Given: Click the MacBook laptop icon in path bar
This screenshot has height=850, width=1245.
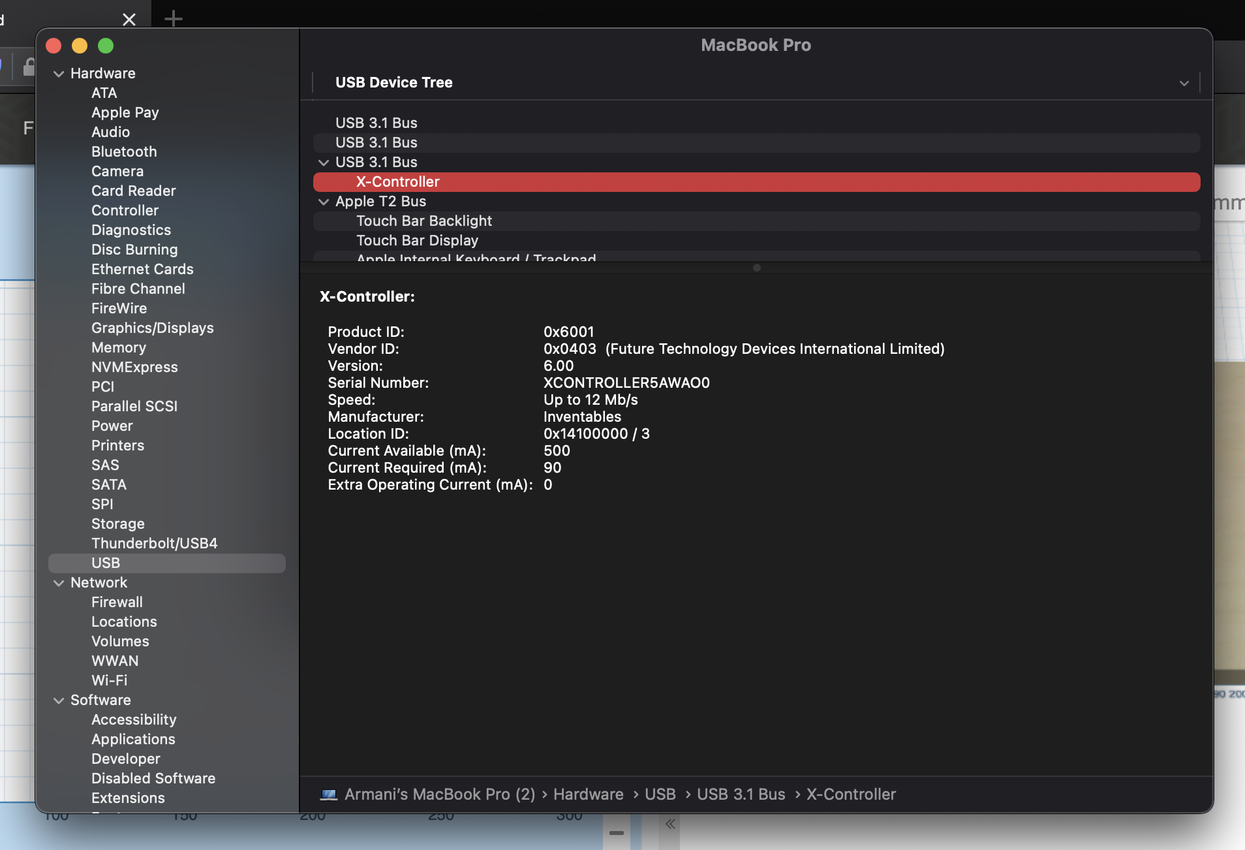Looking at the screenshot, I should click(329, 795).
